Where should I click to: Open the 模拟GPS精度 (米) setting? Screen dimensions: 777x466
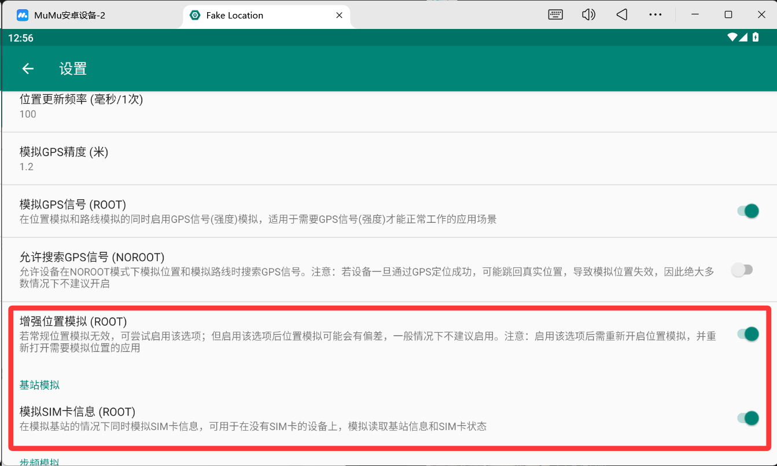tap(64, 159)
